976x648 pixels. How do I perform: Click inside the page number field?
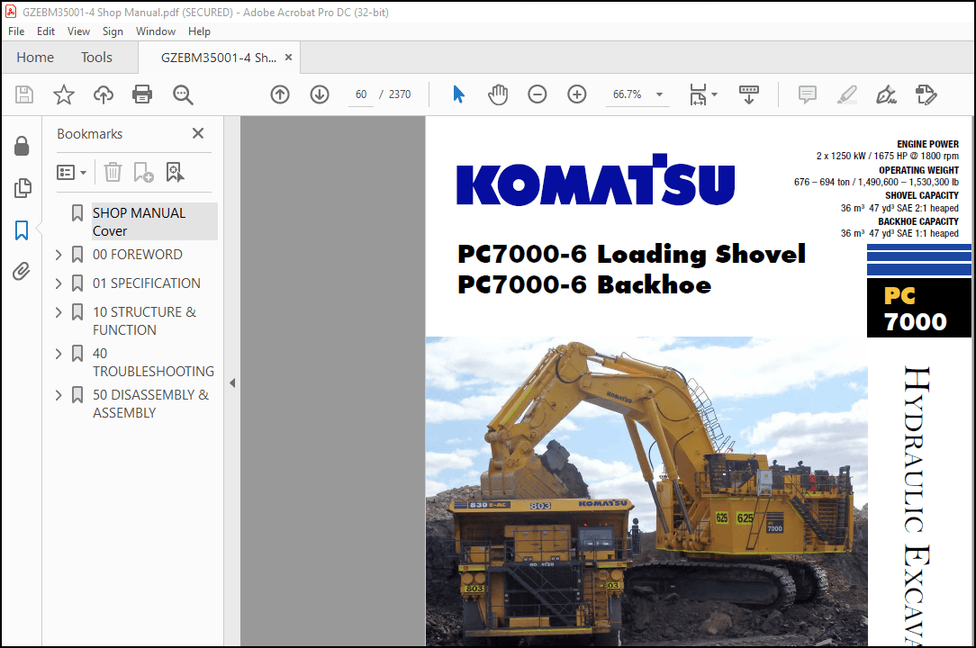360,94
